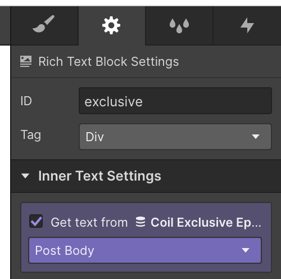Click the ID label
Image resolution: width=281 pixels, height=279 pixels.
(26, 101)
